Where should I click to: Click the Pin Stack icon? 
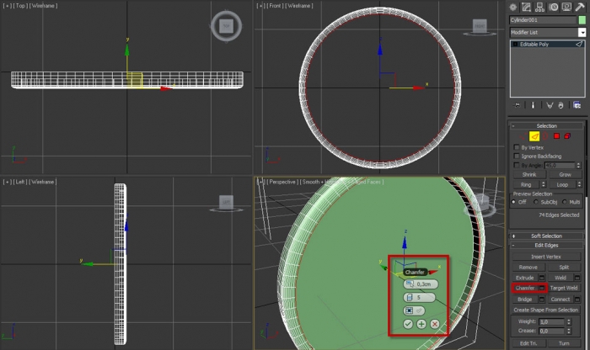pyautogui.click(x=517, y=105)
